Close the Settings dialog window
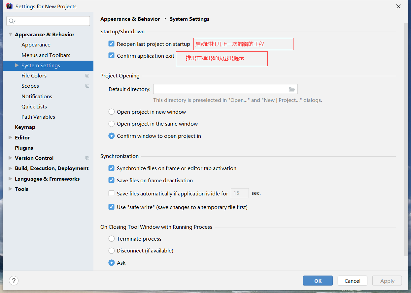411x293 pixels. [x=398, y=6]
